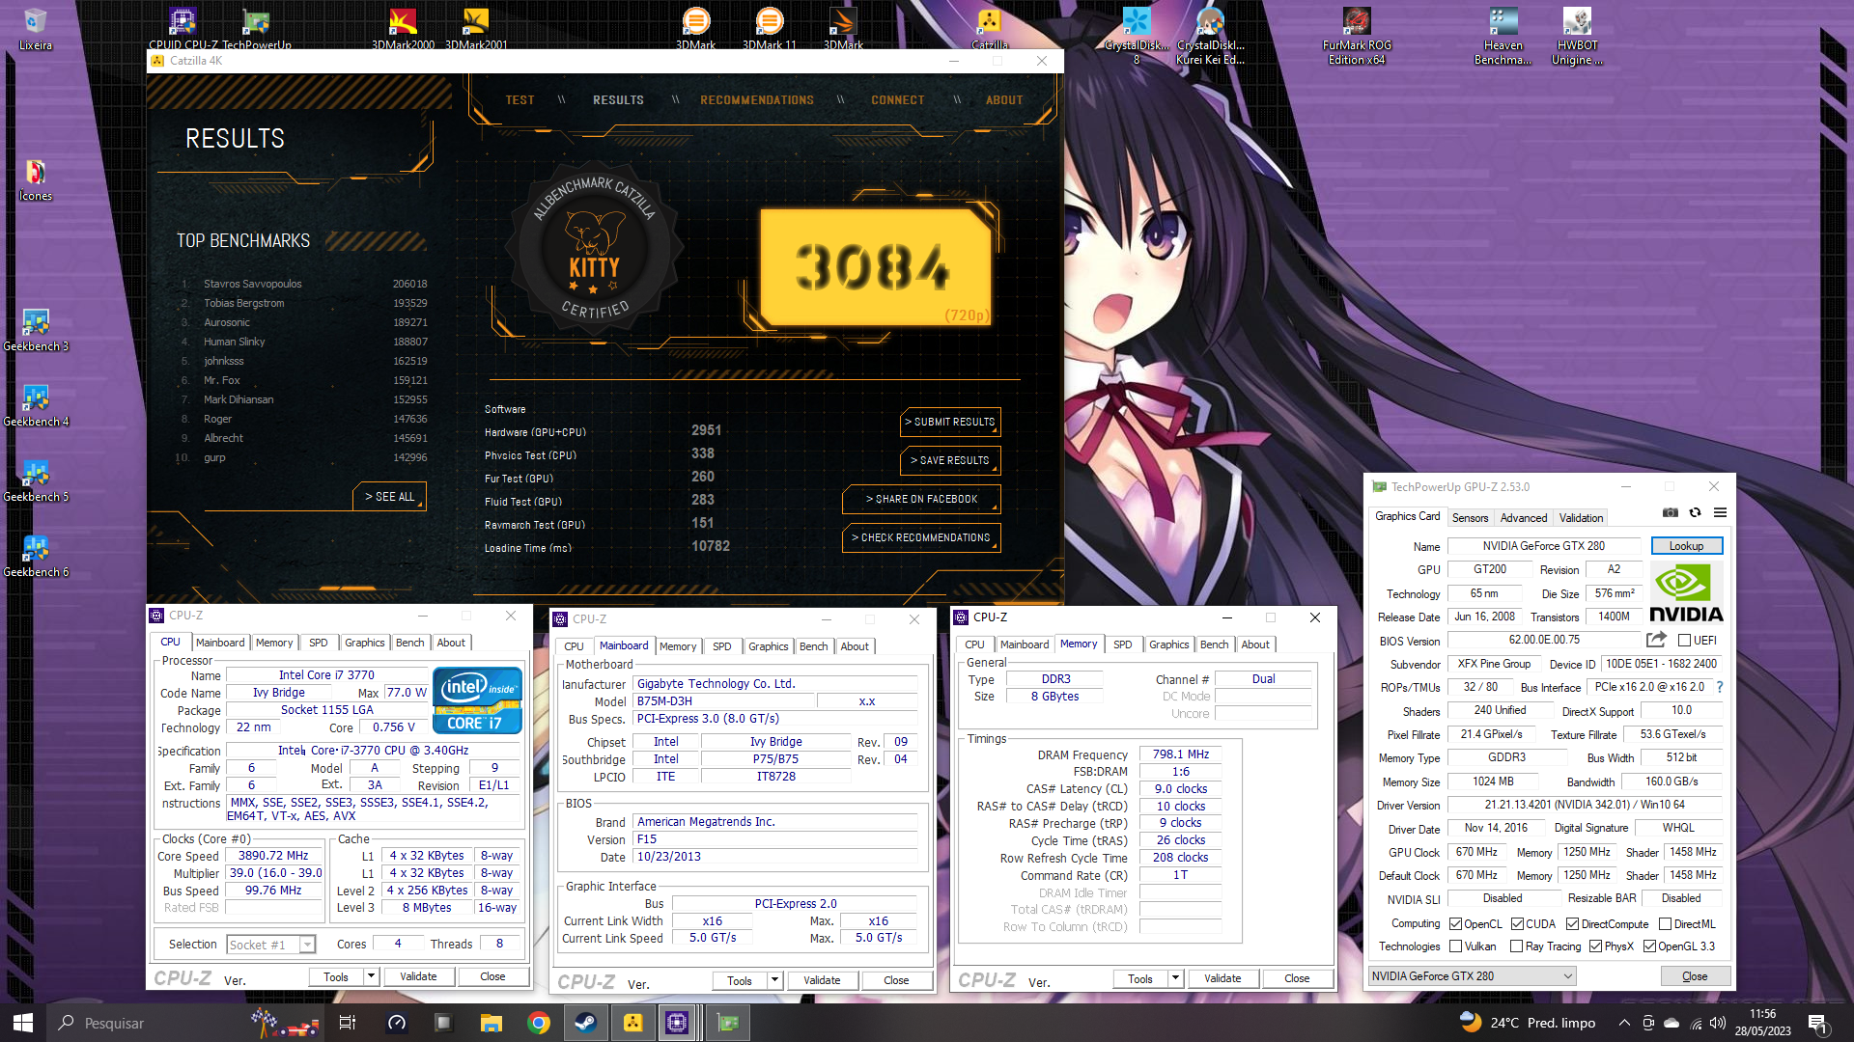Screen dimensions: 1854x1042
Task: Open the TEST tab in Catzilla
Action: pos(520,100)
